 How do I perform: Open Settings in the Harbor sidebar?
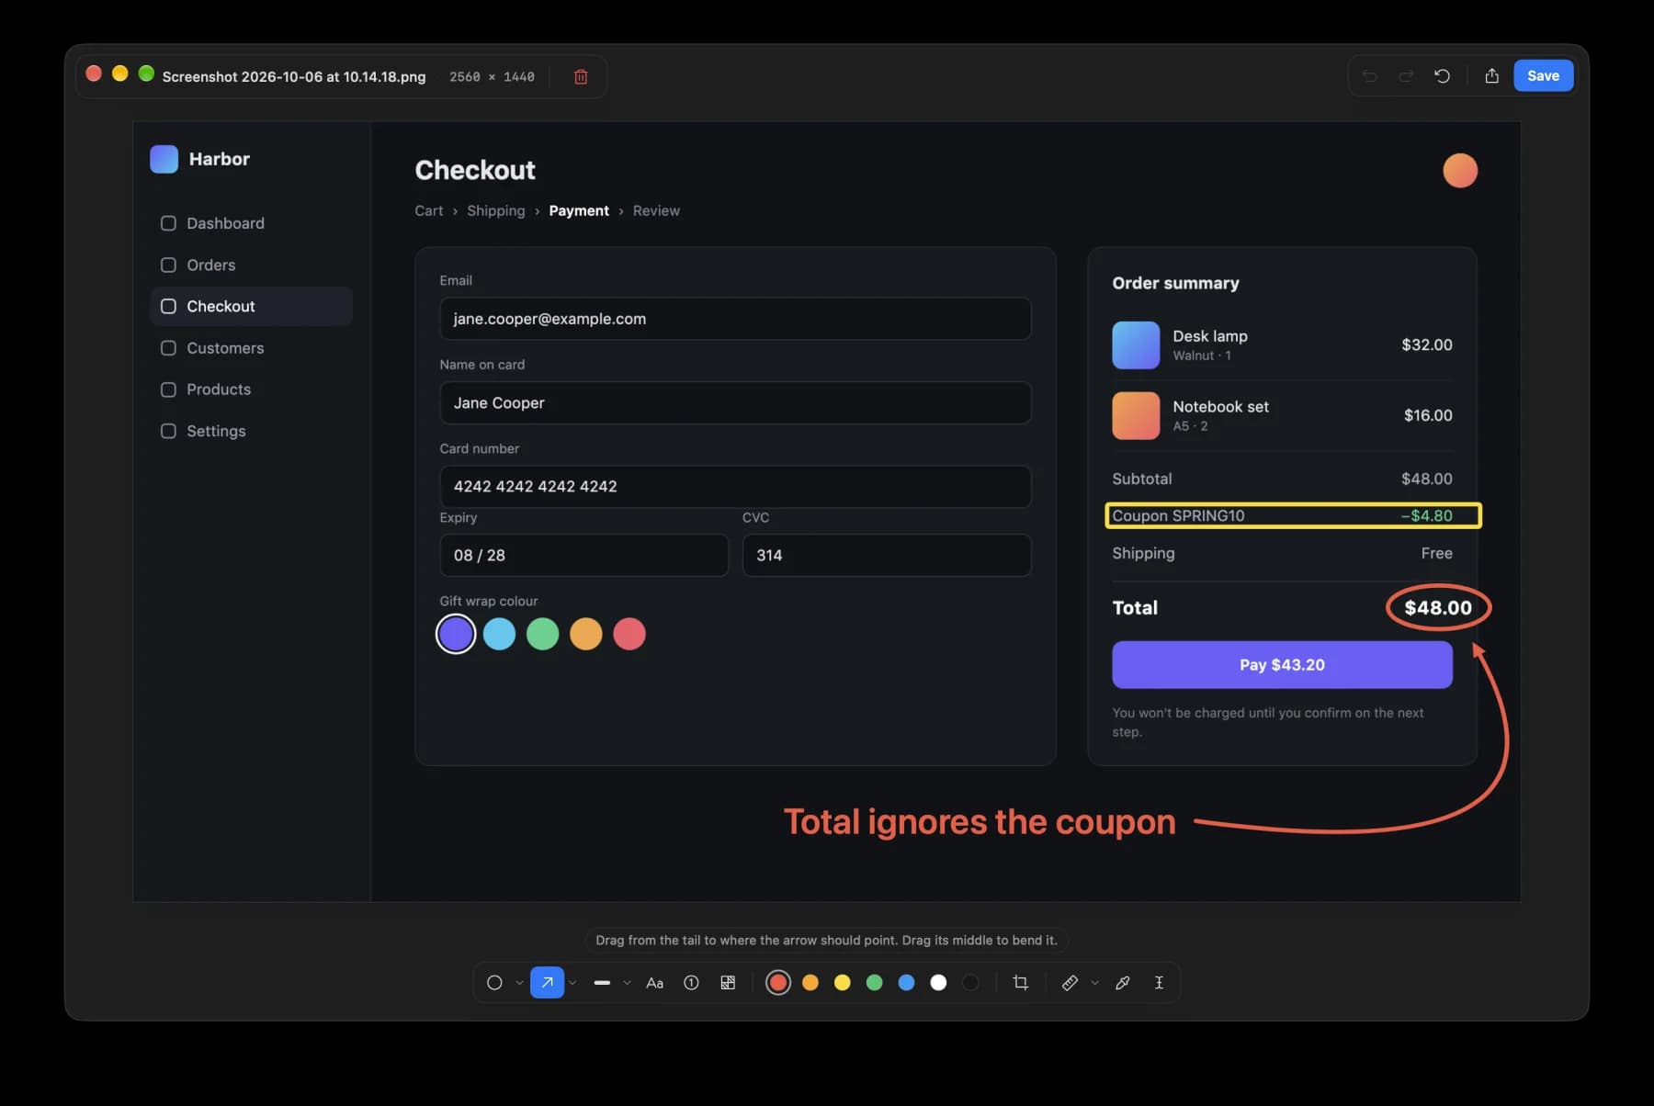(x=251, y=431)
